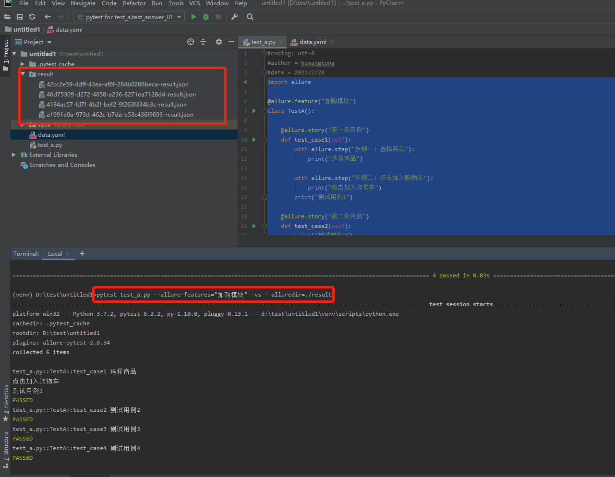Switch to the test_a.py editor tab
The height and width of the screenshot is (477, 615).
pyautogui.click(x=263, y=42)
